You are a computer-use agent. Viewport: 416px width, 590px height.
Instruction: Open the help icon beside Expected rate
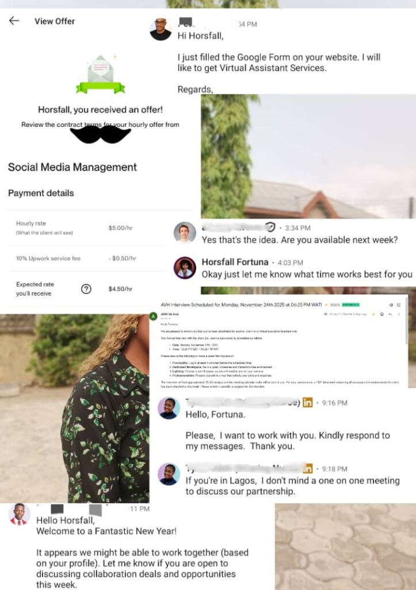(x=86, y=289)
